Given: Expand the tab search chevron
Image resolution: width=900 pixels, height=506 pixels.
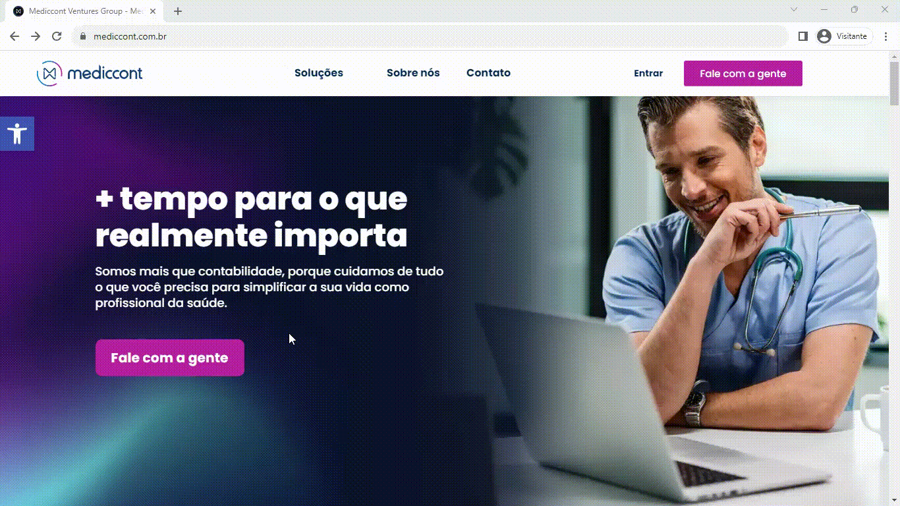Looking at the screenshot, I should coord(794,9).
